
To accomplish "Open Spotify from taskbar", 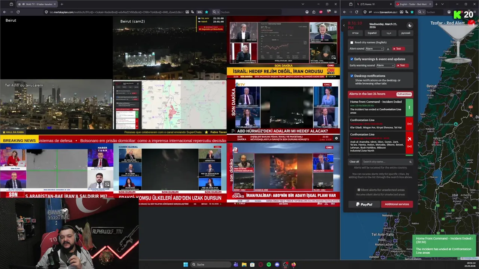I will click(x=269, y=265).
